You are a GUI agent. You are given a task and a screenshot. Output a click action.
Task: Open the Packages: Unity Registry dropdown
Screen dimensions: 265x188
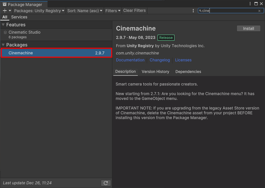coord(39,11)
